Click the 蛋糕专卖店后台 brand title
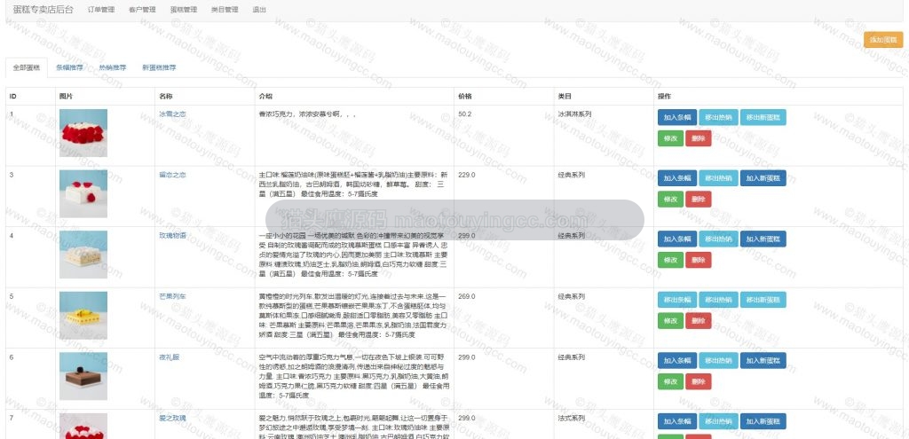Image resolution: width=909 pixels, height=439 pixels. 43,9
